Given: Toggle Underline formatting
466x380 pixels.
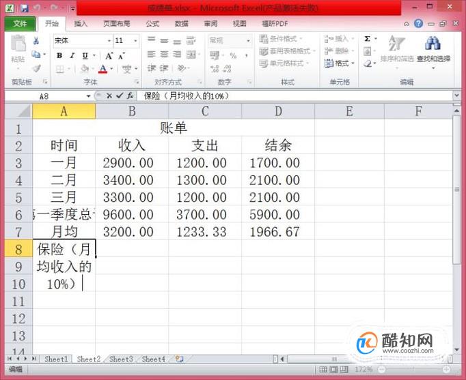Looking at the screenshot, I should coord(85,55).
